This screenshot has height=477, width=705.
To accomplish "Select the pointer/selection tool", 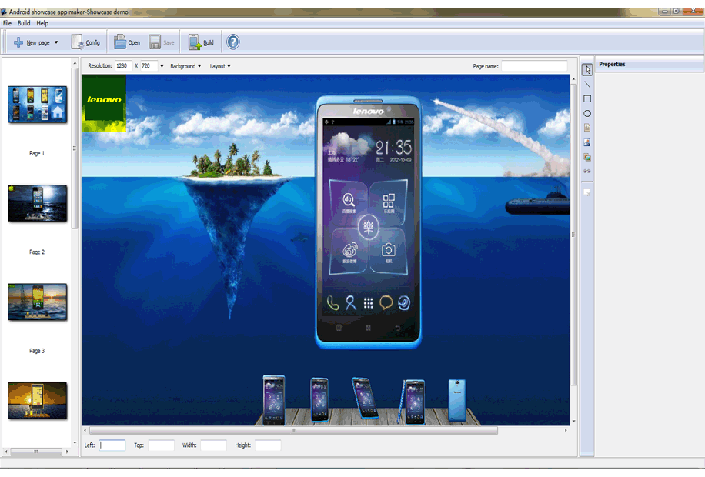I will 586,69.
